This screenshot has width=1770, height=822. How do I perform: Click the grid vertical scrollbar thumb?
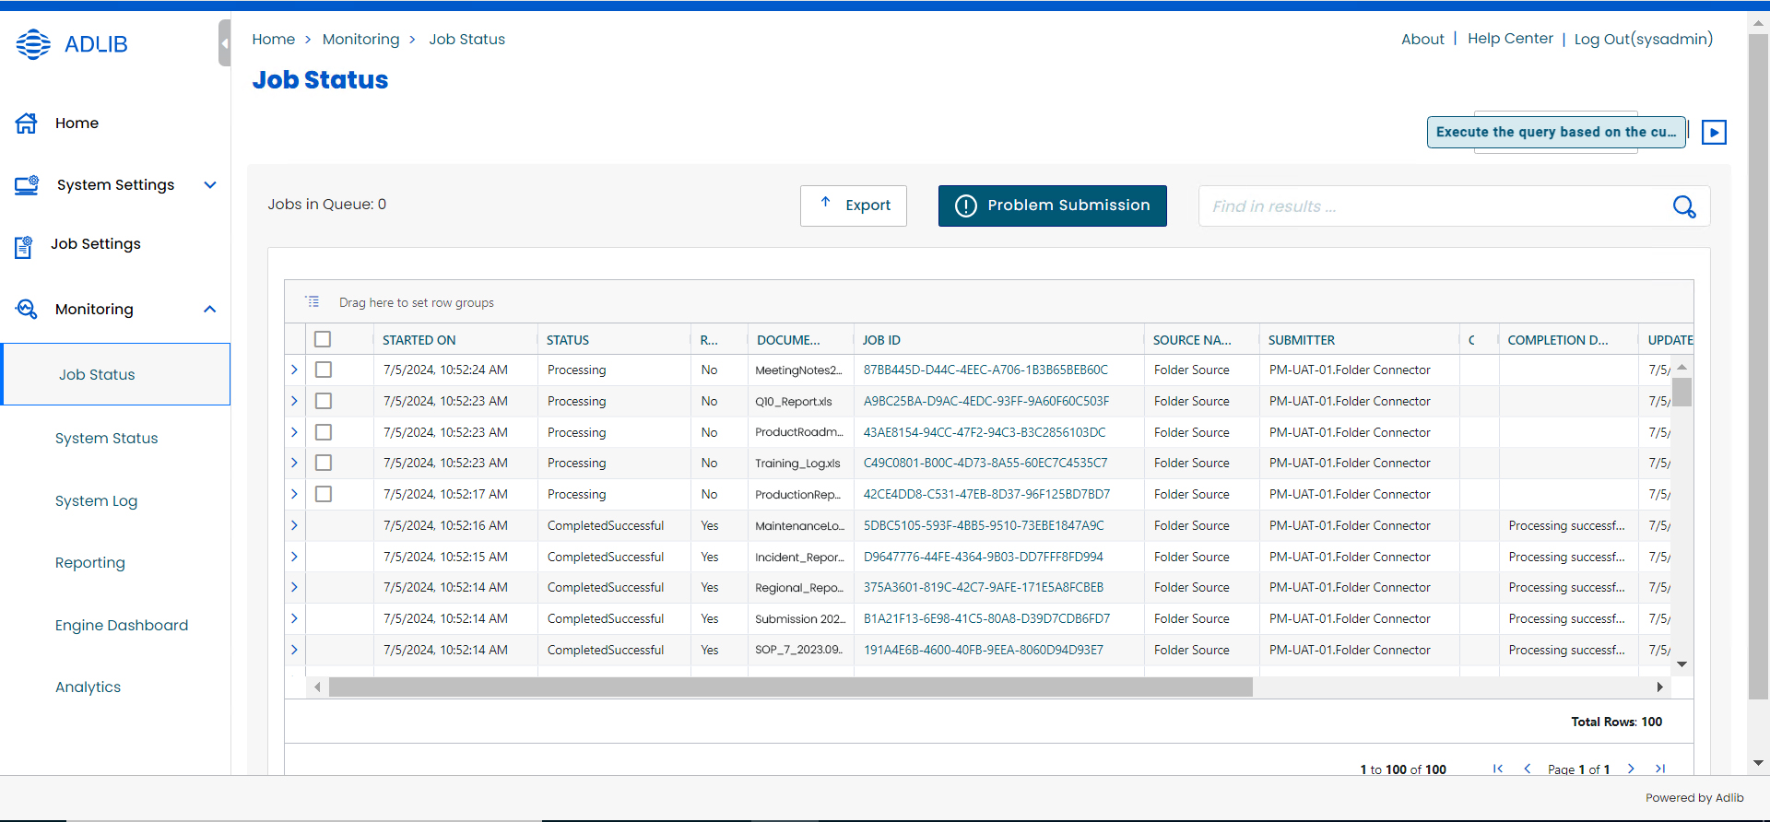[x=1682, y=392]
